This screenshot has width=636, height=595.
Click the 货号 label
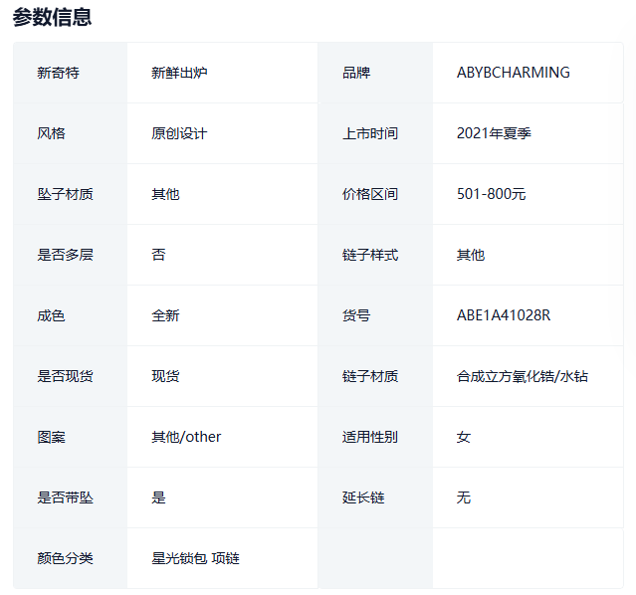point(355,315)
